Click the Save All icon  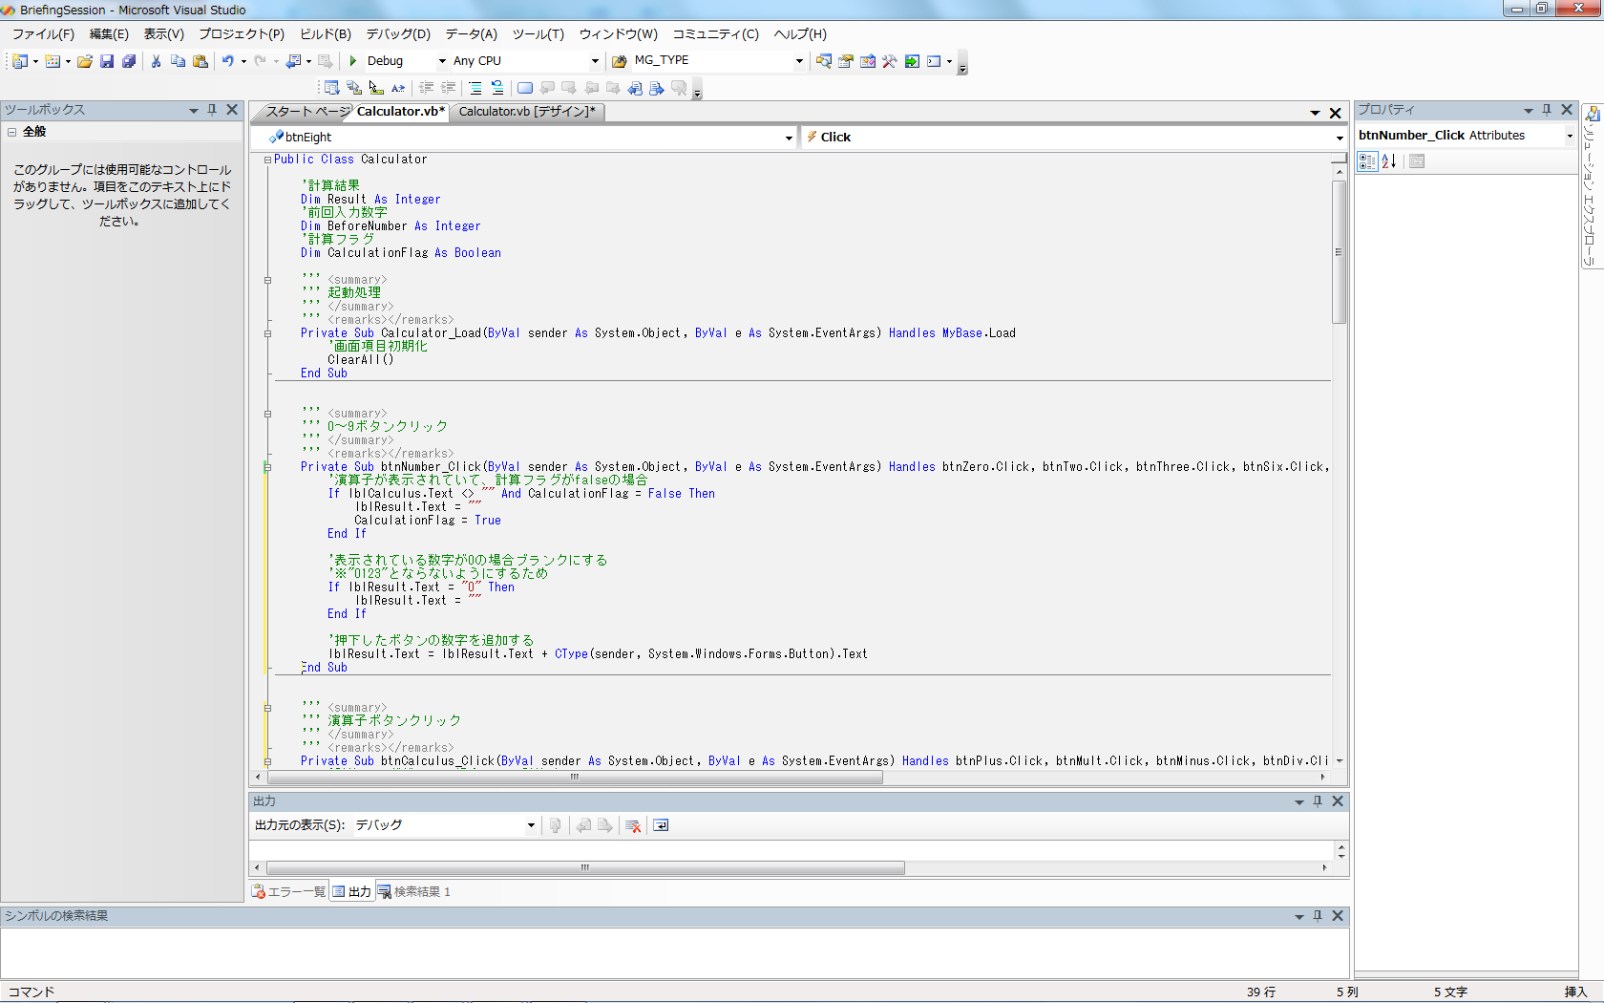point(129,61)
